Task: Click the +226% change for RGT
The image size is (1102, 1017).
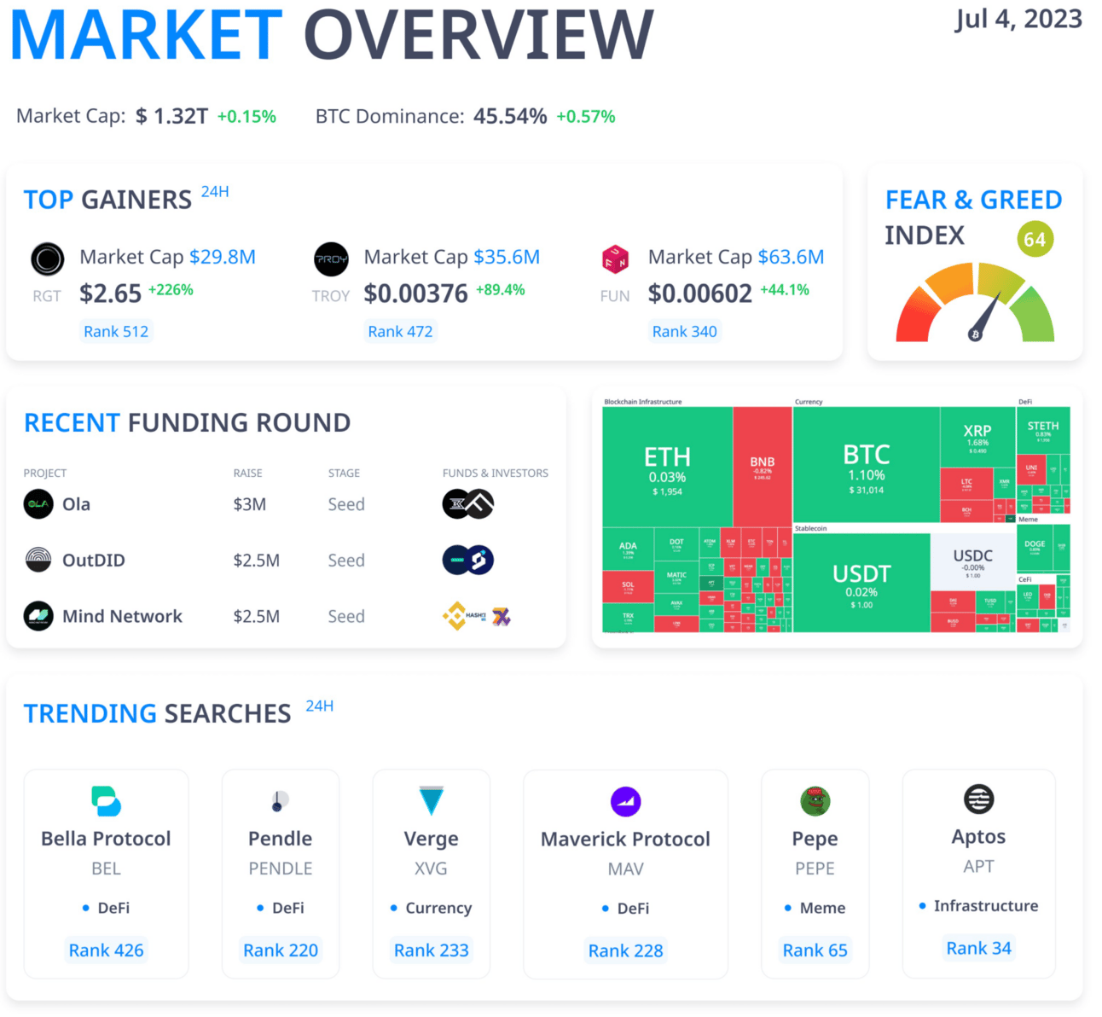Action: (x=171, y=290)
